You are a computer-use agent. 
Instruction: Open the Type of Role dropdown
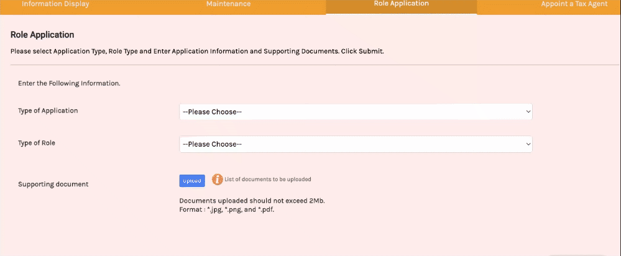pyautogui.click(x=356, y=144)
